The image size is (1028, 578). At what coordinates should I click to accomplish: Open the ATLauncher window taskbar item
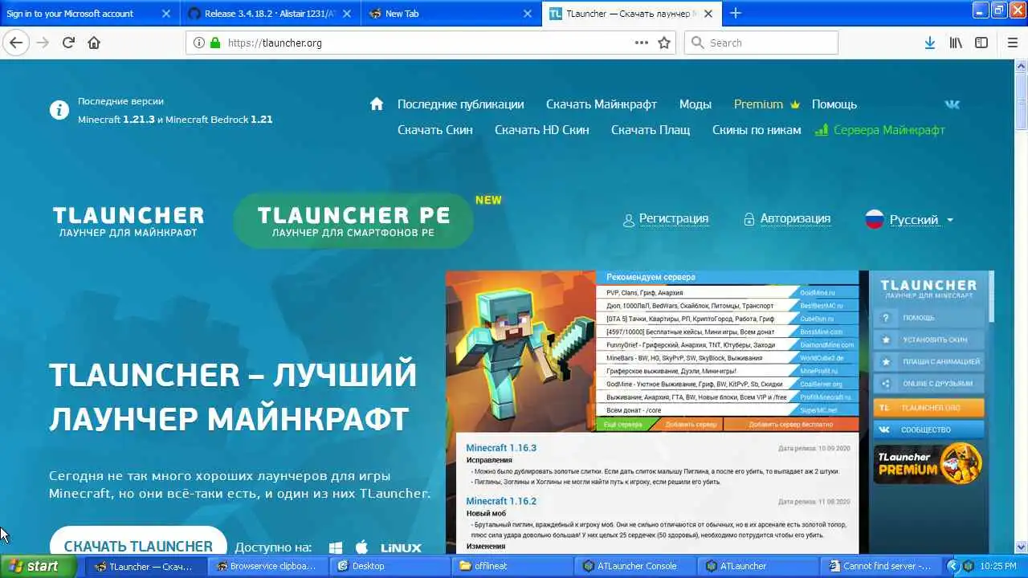point(758,566)
